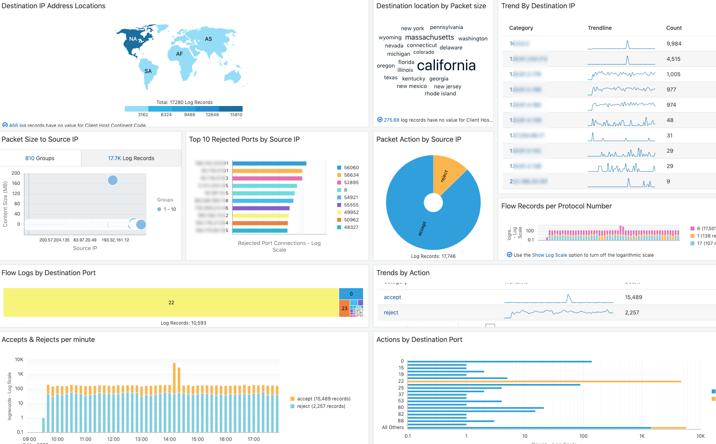
Task: Select the 810 Groups tab
Action: 40,158
